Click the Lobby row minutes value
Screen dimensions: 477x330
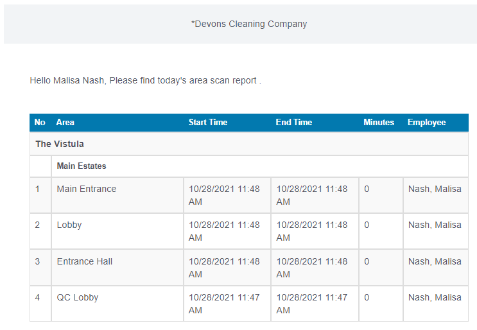click(367, 225)
